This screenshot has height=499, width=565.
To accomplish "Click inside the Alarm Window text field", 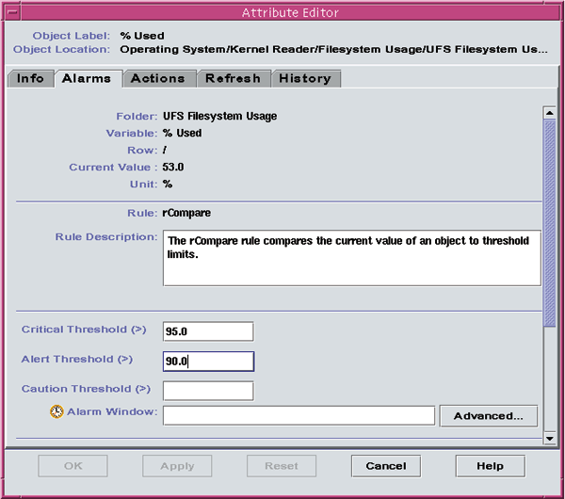I will [299, 415].
